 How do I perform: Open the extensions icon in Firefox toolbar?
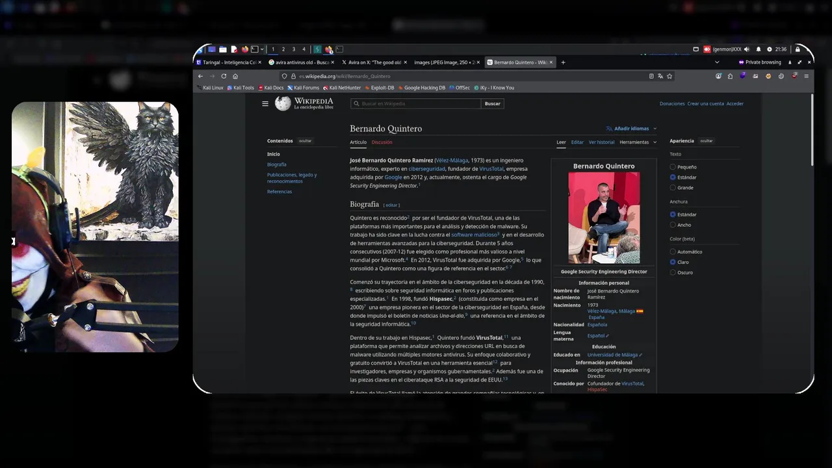tap(730, 76)
